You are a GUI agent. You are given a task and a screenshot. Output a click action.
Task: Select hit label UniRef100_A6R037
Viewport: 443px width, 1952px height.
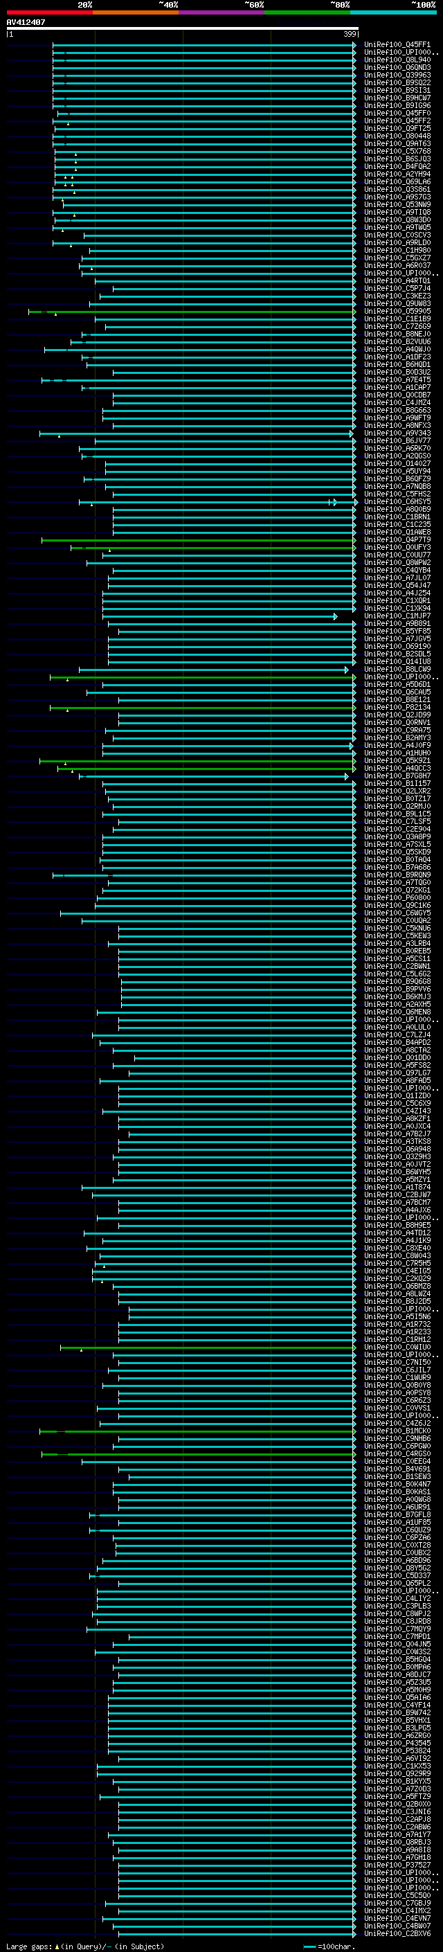(x=397, y=266)
